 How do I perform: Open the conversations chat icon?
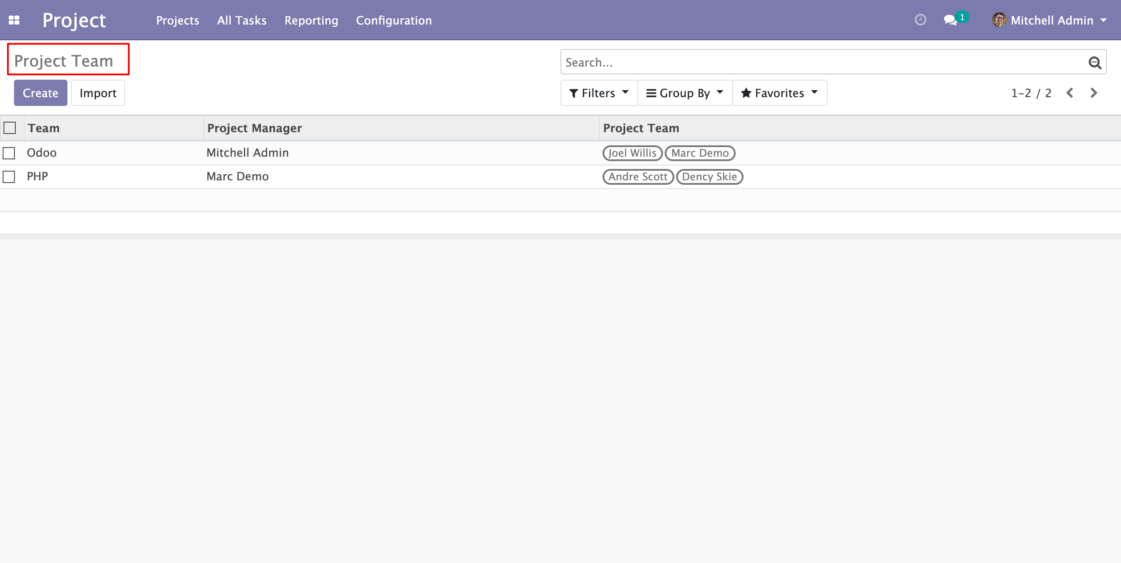coord(950,20)
